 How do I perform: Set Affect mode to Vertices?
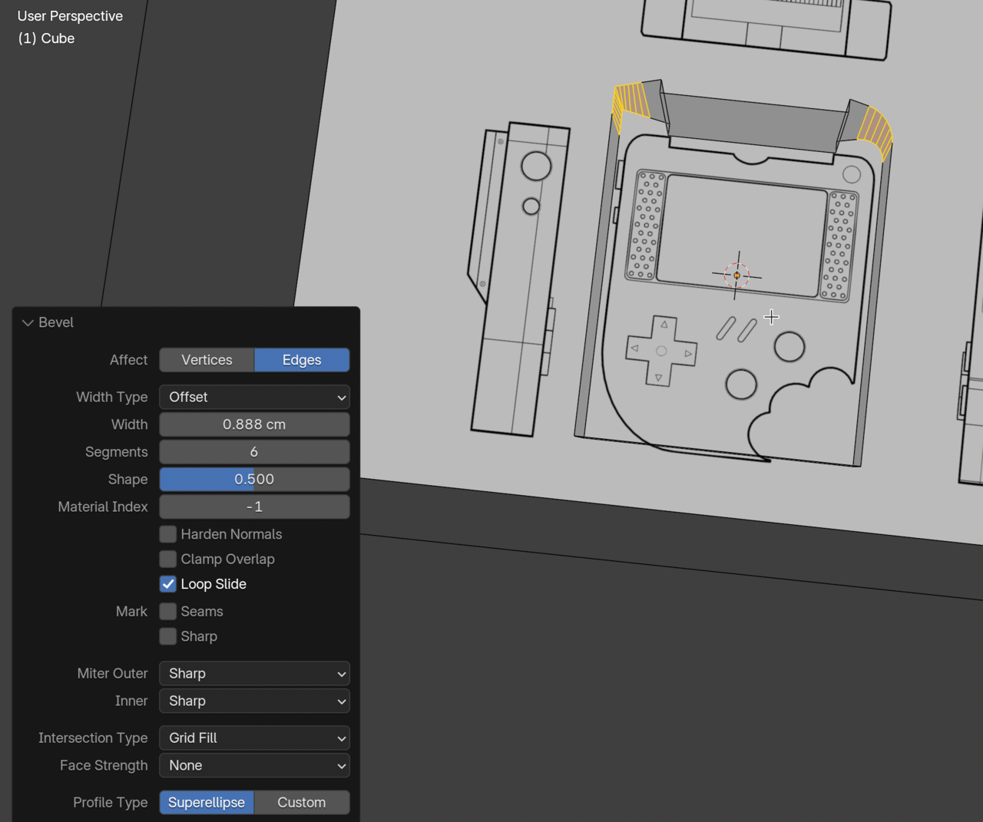(207, 360)
